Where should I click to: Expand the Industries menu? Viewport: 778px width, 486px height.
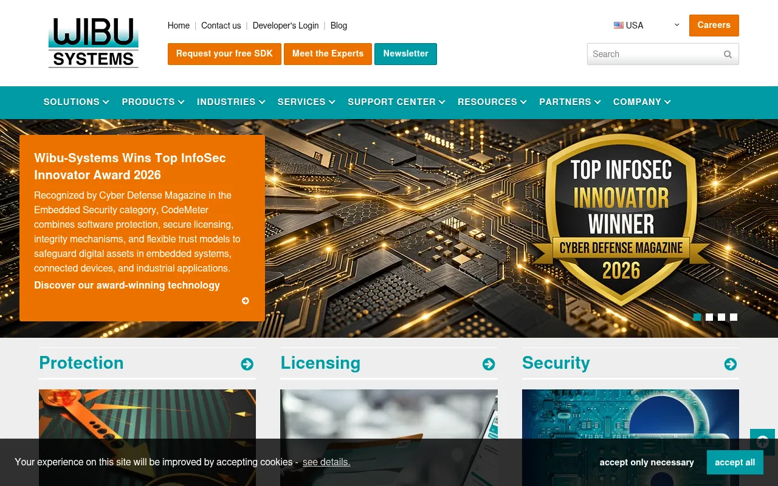[x=231, y=102]
